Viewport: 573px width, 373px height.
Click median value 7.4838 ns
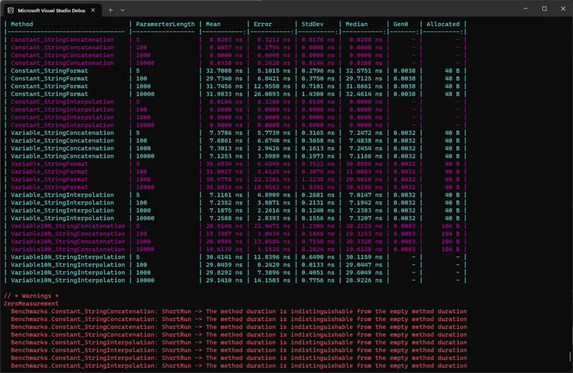pos(365,141)
